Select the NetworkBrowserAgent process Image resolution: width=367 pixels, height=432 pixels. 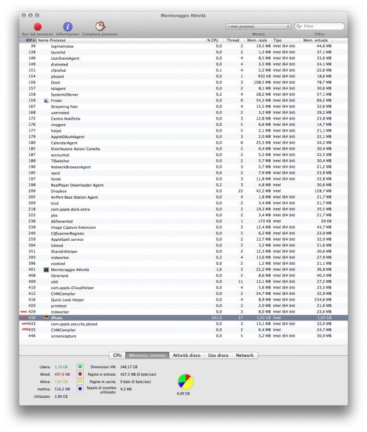(183, 167)
